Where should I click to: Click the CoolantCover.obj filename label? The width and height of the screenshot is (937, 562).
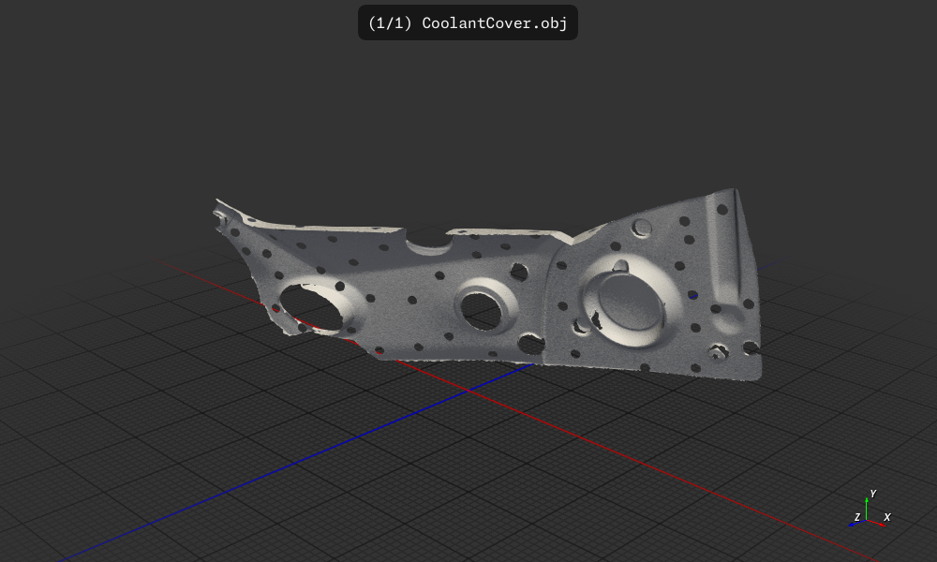point(495,22)
